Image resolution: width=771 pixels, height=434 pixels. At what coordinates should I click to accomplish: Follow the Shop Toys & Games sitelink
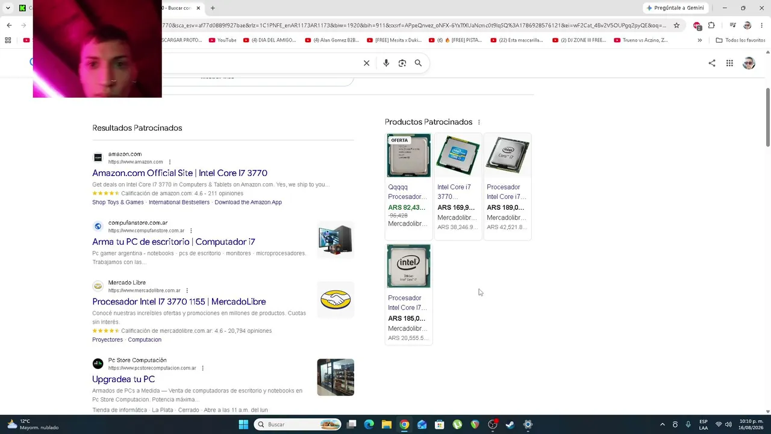coord(118,203)
